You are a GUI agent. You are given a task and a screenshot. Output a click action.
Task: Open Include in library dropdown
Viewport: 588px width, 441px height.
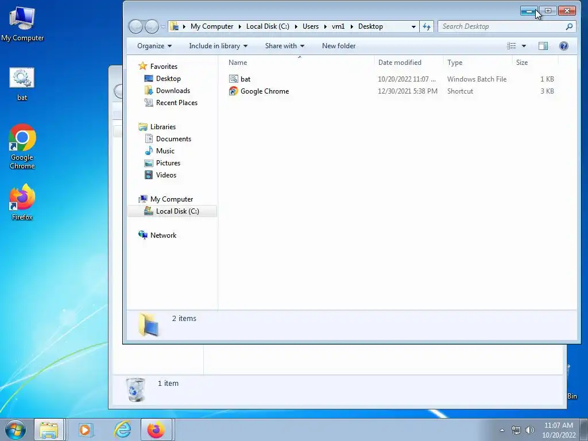(218, 46)
